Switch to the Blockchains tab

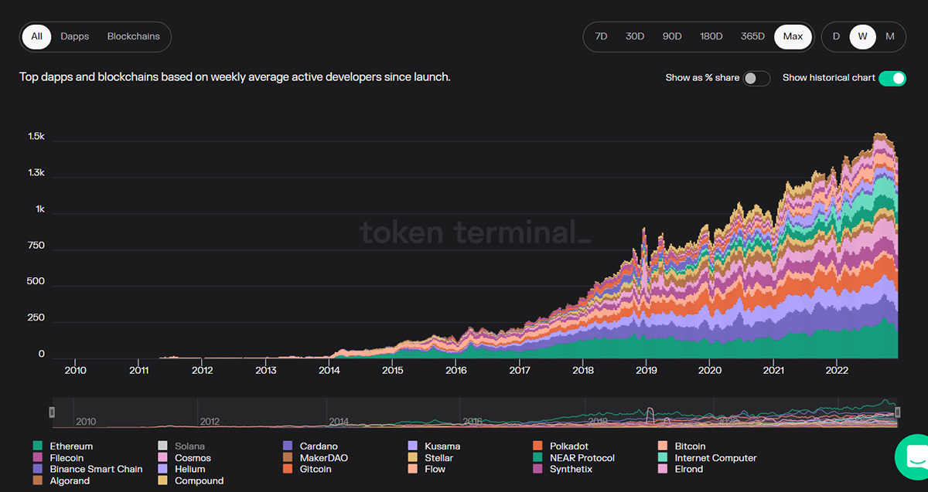pyautogui.click(x=134, y=36)
